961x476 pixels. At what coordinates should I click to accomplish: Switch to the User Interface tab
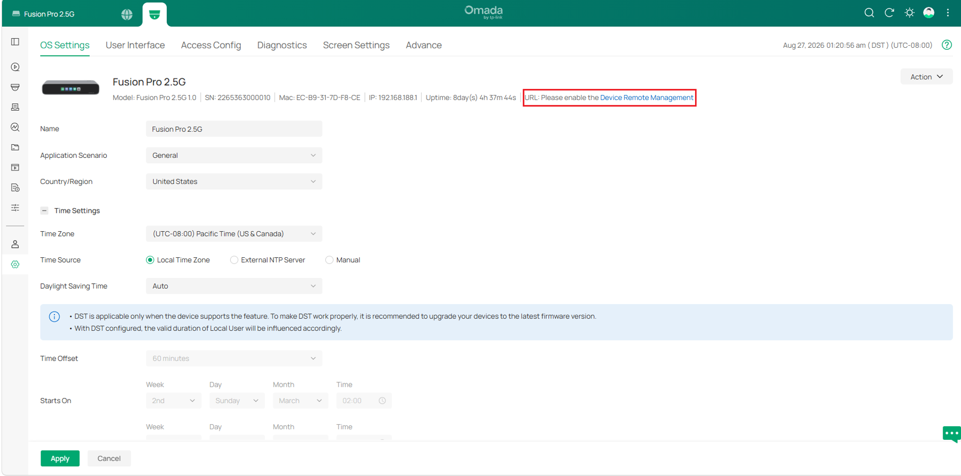pos(135,45)
